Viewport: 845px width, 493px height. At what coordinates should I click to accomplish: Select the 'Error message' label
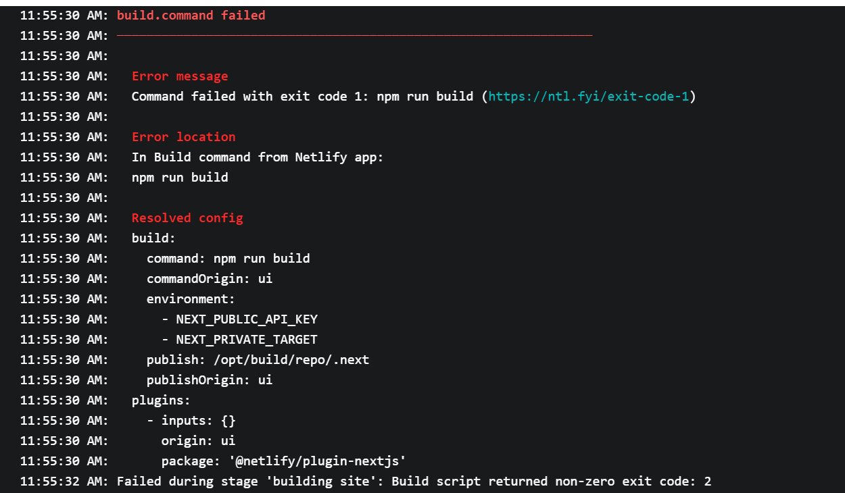(x=180, y=76)
